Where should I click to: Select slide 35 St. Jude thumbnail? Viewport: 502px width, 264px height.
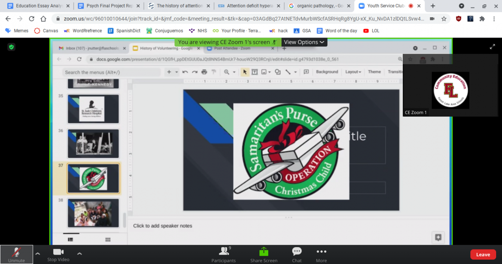pyautogui.click(x=93, y=109)
